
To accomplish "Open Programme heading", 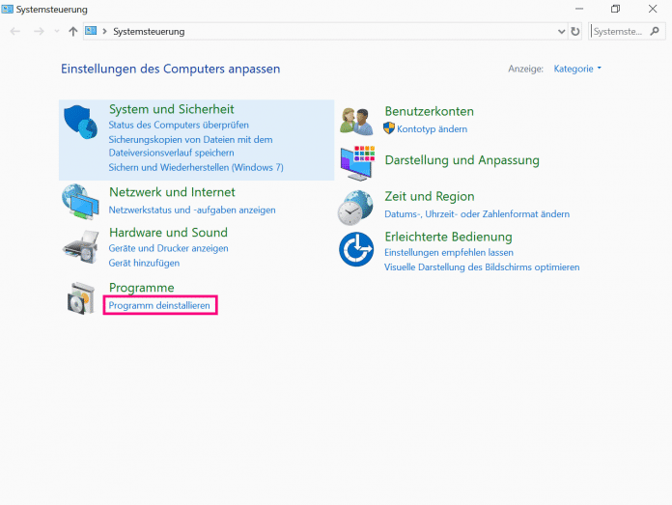I will [x=142, y=288].
